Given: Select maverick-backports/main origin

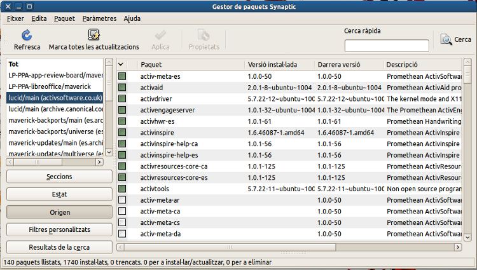Looking at the screenshot, I should pos(55,120).
